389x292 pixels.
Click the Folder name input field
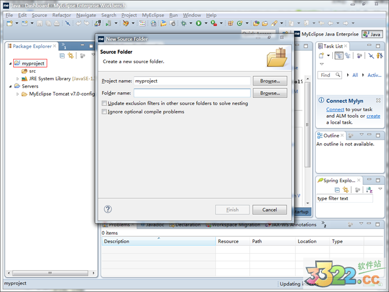[x=192, y=93]
